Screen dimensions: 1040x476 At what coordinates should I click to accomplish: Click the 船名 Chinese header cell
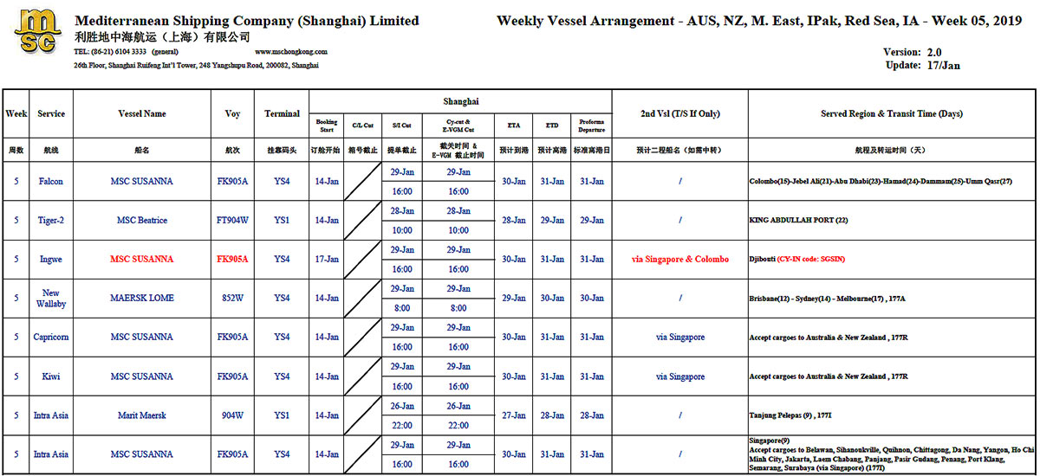[x=142, y=150]
